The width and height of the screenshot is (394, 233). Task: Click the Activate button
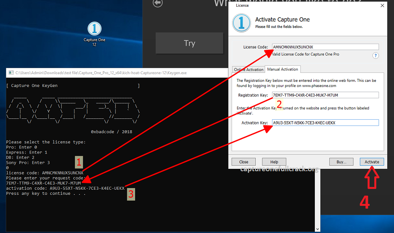pos(372,162)
